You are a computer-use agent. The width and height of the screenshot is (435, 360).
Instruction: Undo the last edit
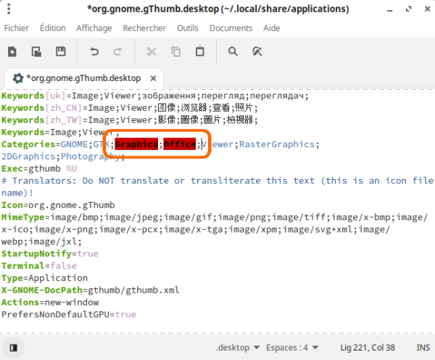(94, 51)
